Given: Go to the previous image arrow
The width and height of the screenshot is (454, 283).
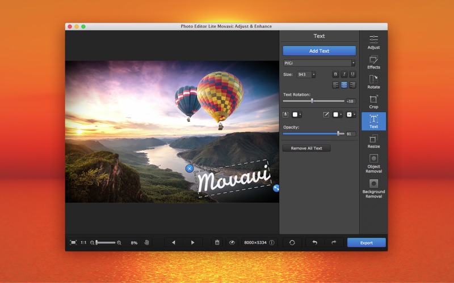Looking at the screenshot, I should pyautogui.click(x=174, y=243).
